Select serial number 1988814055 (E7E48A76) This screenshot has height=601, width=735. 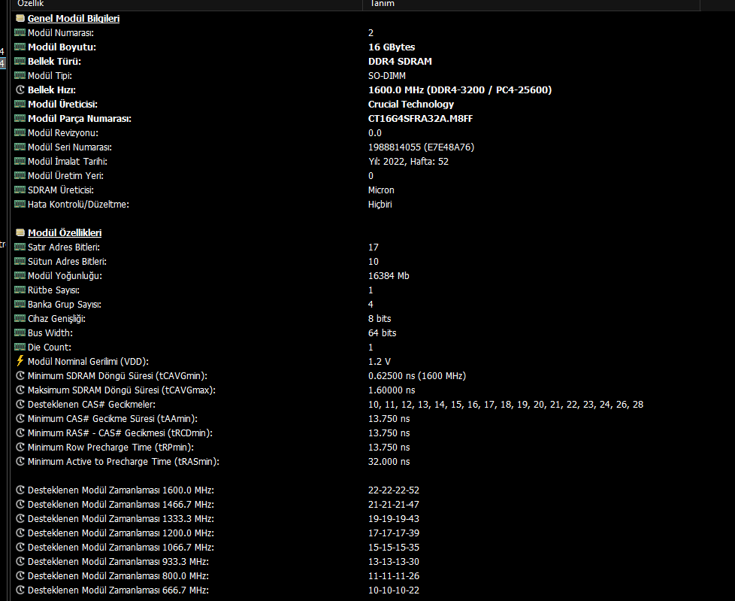(421, 147)
